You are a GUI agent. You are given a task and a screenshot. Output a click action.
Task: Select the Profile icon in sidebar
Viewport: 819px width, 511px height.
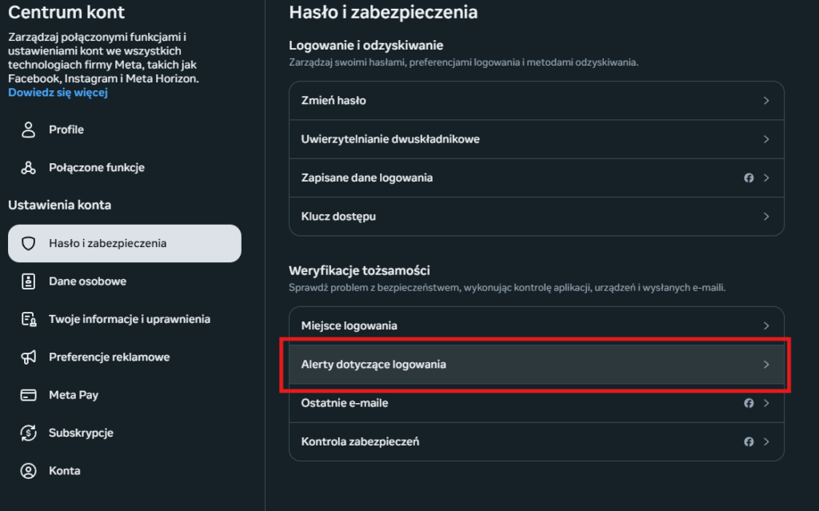click(29, 129)
